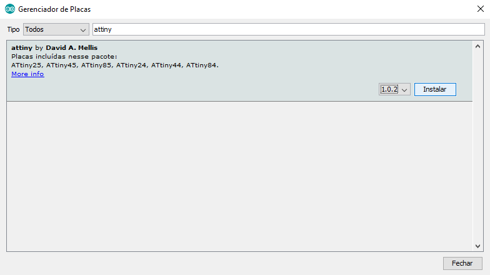Viewport: 490px width, 275px height.
Task: Open the Tipo dropdown showing Todos
Action: tap(56, 29)
